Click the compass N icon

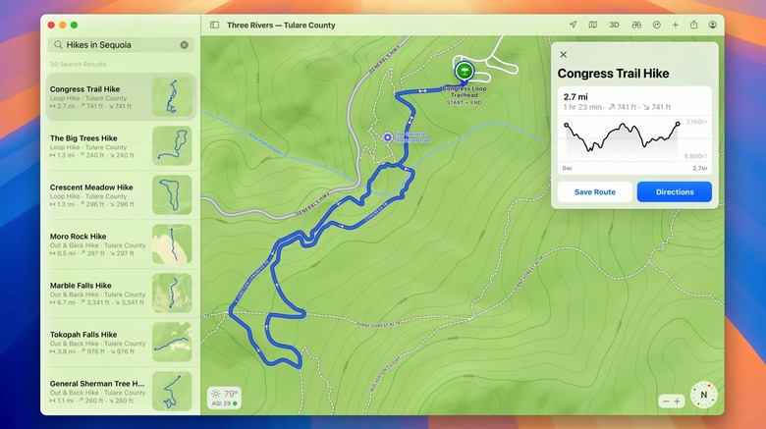point(703,395)
